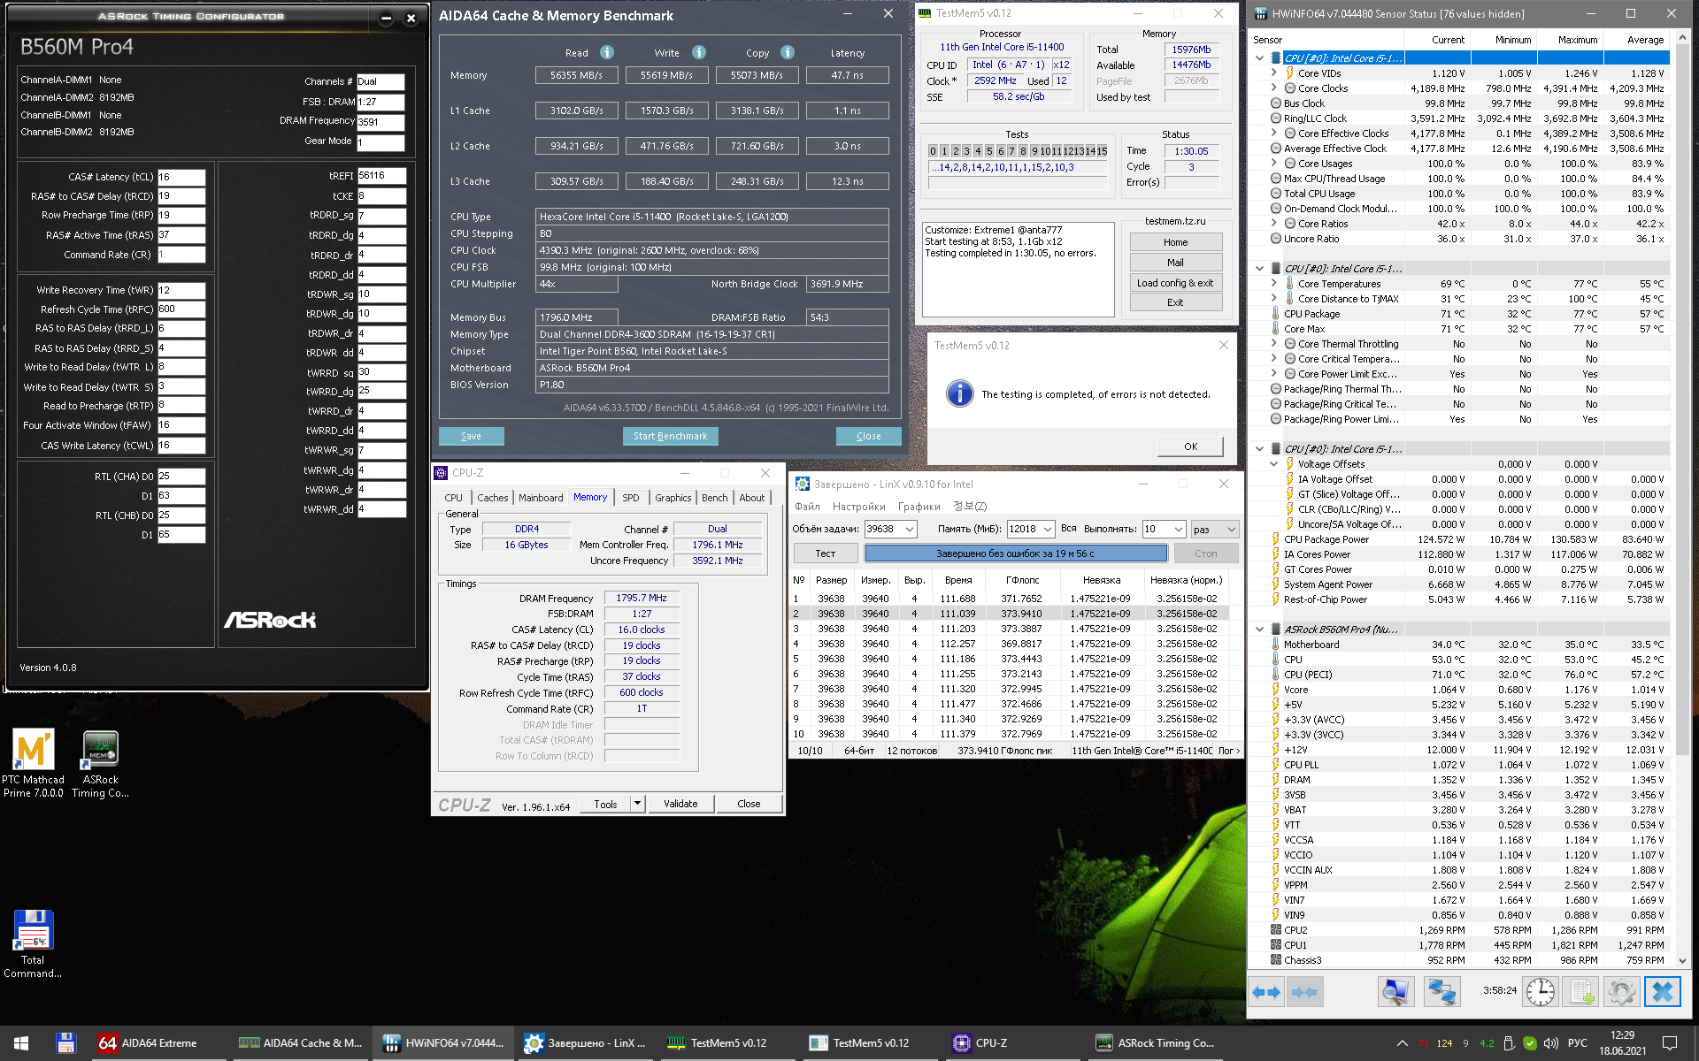
Task: Switch to CPU-Z SPD tab
Action: tap(630, 498)
